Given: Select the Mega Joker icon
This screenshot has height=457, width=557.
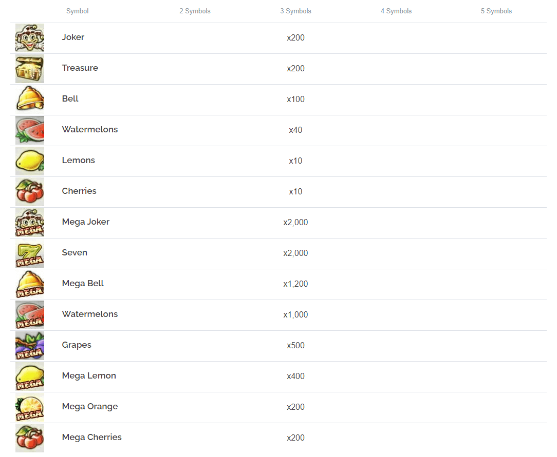Looking at the screenshot, I should point(30,223).
